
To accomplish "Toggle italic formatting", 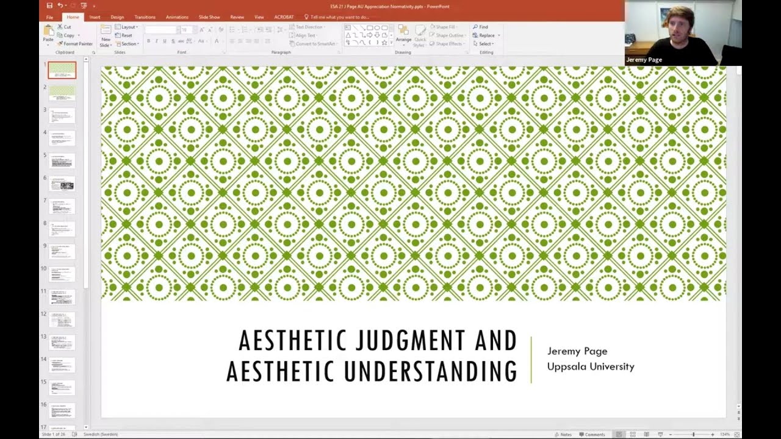I will 156,41.
